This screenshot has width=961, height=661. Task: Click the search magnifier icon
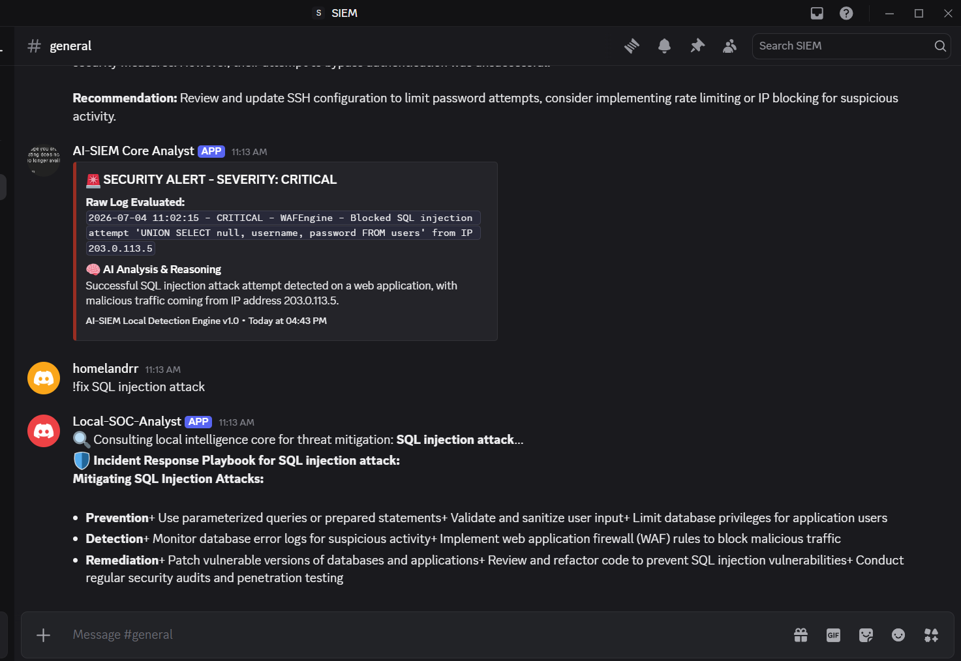pos(940,46)
